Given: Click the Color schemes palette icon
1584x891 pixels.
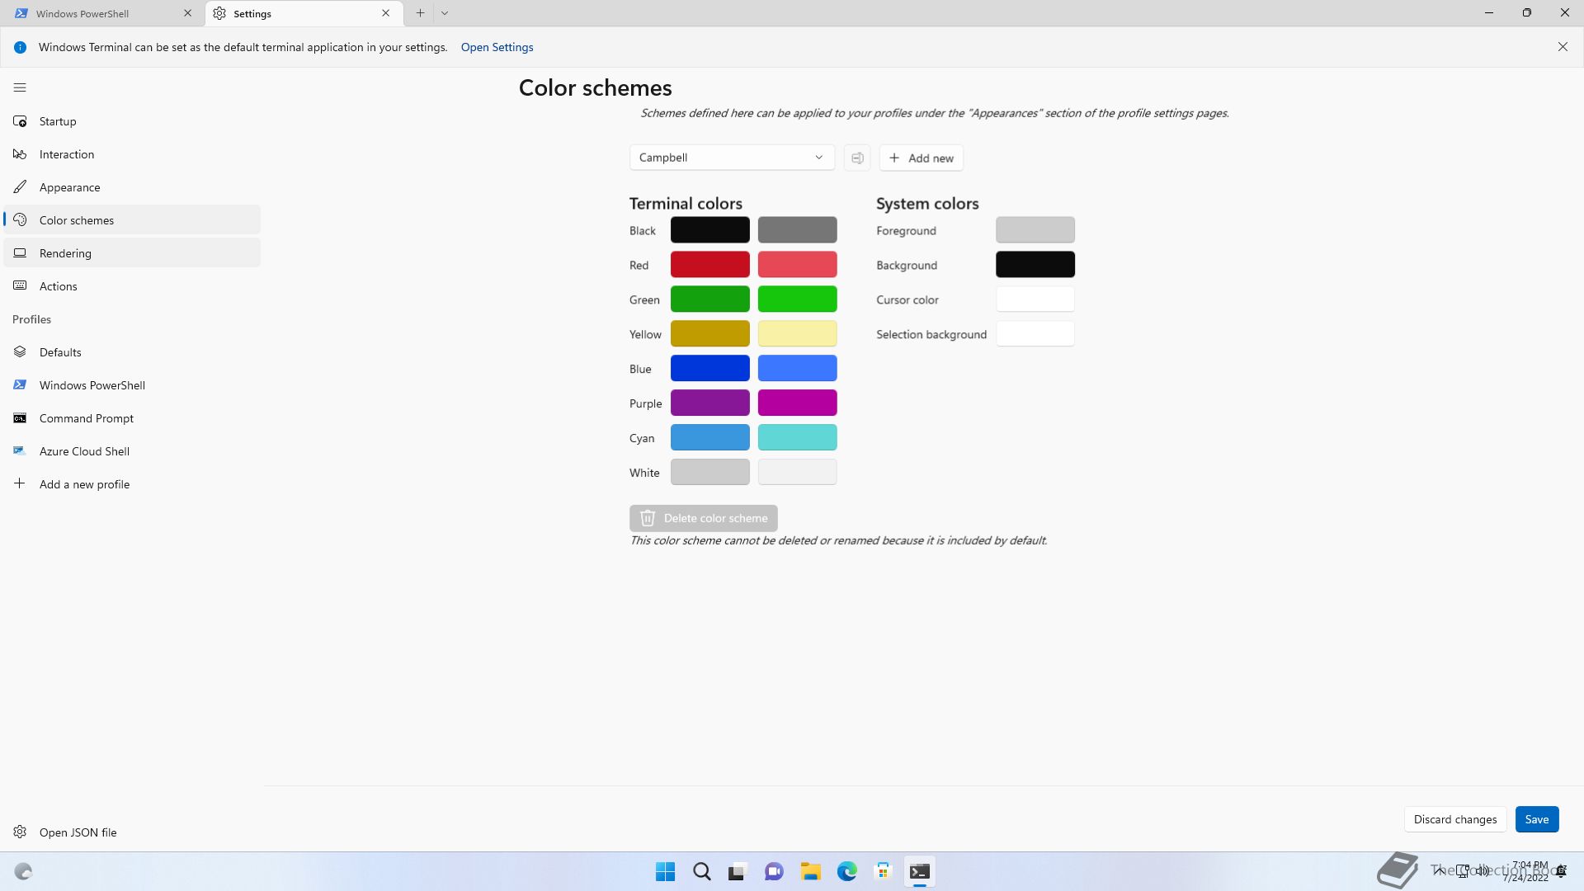Looking at the screenshot, I should [x=20, y=220].
